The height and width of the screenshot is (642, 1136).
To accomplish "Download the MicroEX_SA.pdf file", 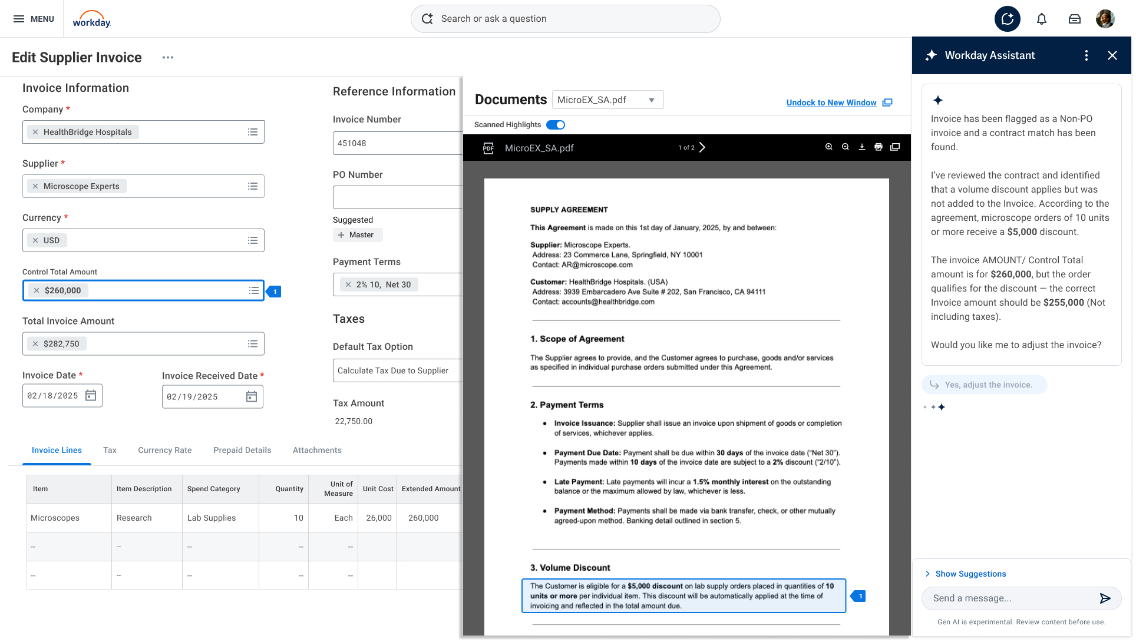I will pos(861,147).
